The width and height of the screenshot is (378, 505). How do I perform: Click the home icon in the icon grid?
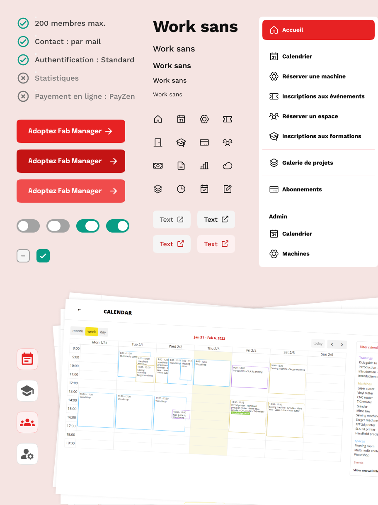coord(158,119)
